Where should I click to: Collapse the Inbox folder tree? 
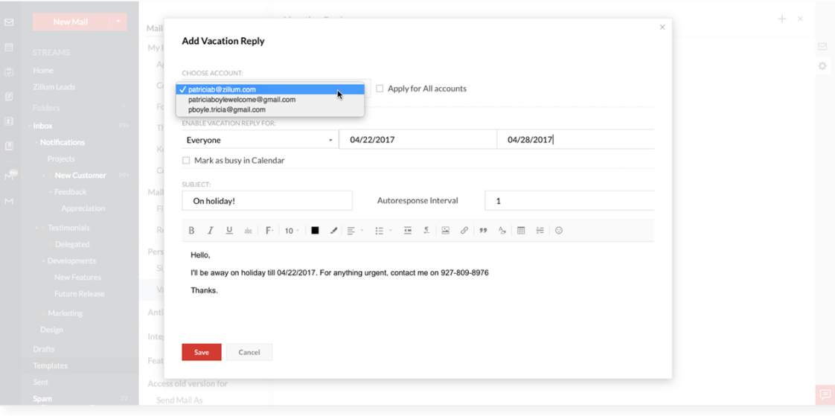29,127
